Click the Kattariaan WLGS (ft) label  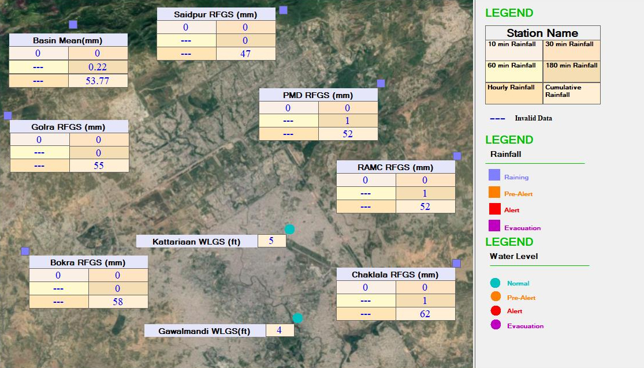click(196, 241)
